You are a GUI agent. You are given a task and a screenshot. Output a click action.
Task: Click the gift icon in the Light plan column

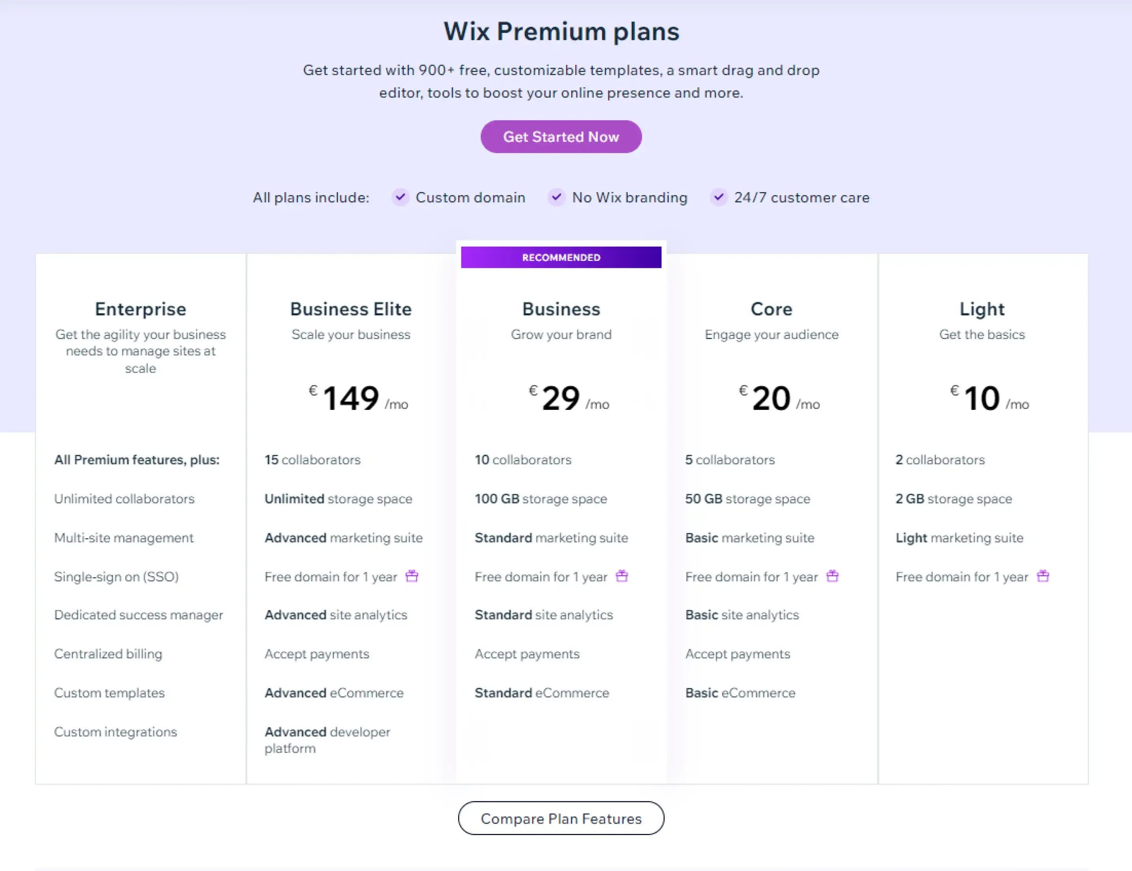pyautogui.click(x=1044, y=576)
